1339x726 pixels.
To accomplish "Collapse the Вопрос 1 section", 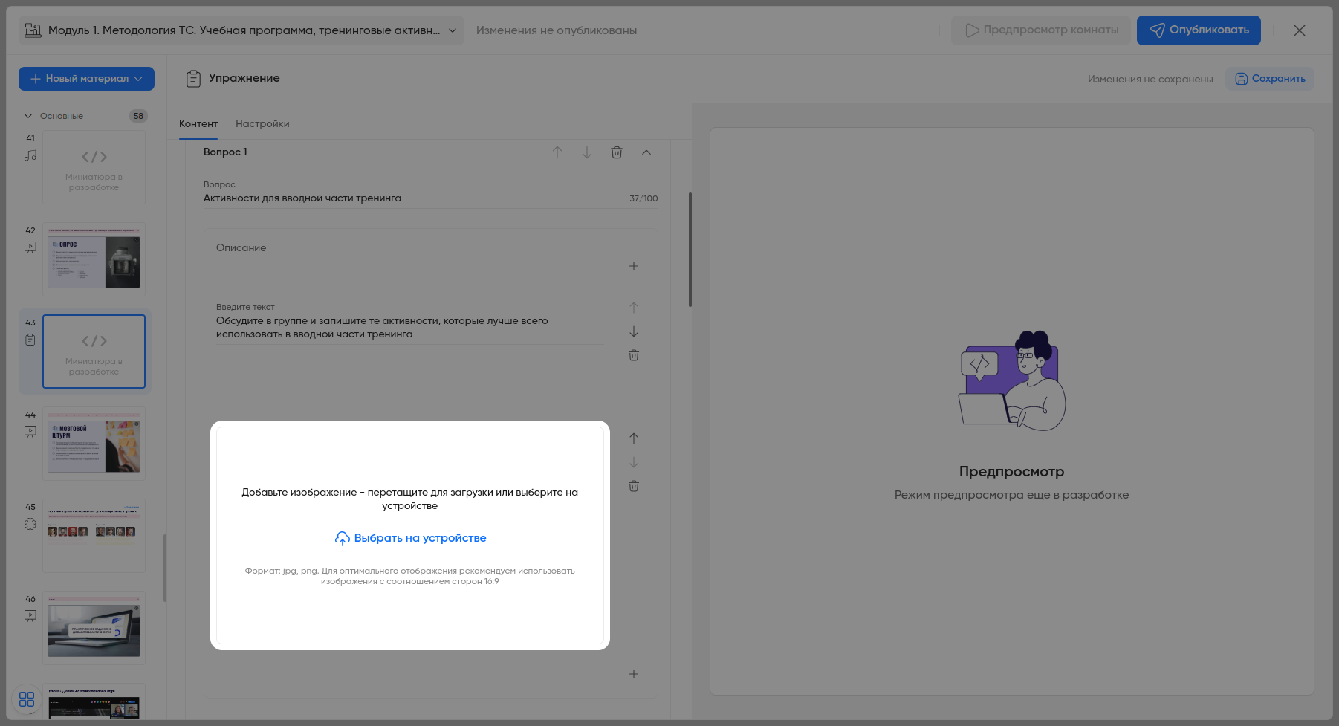I will click(x=646, y=152).
